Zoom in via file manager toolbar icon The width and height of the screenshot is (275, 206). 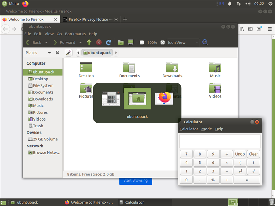coord(162,42)
